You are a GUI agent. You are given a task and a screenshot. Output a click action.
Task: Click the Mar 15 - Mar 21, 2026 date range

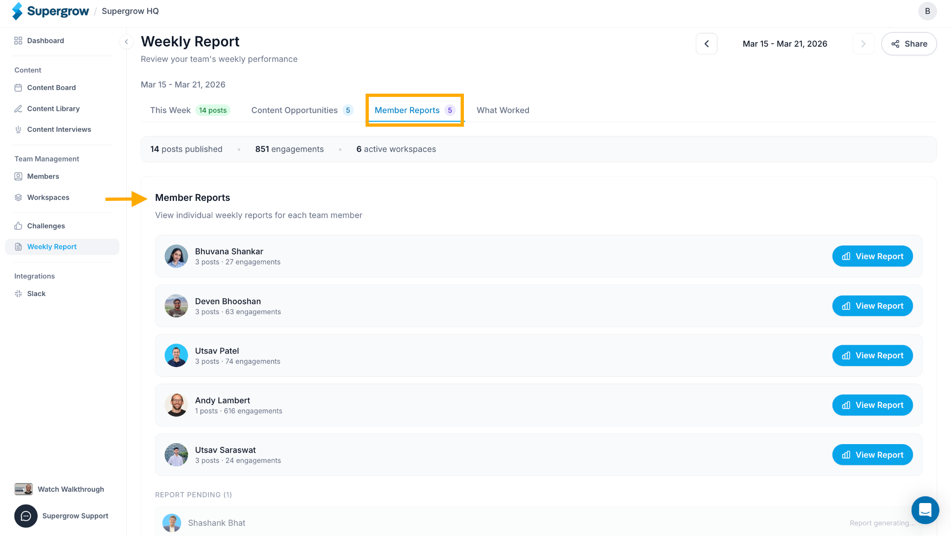pos(785,44)
